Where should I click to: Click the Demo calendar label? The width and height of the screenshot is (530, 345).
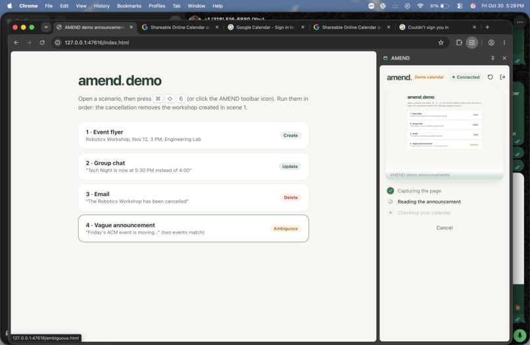point(429,77)
